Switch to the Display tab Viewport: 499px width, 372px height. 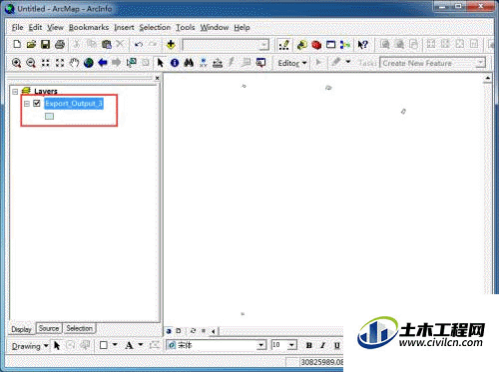point(21,329)
